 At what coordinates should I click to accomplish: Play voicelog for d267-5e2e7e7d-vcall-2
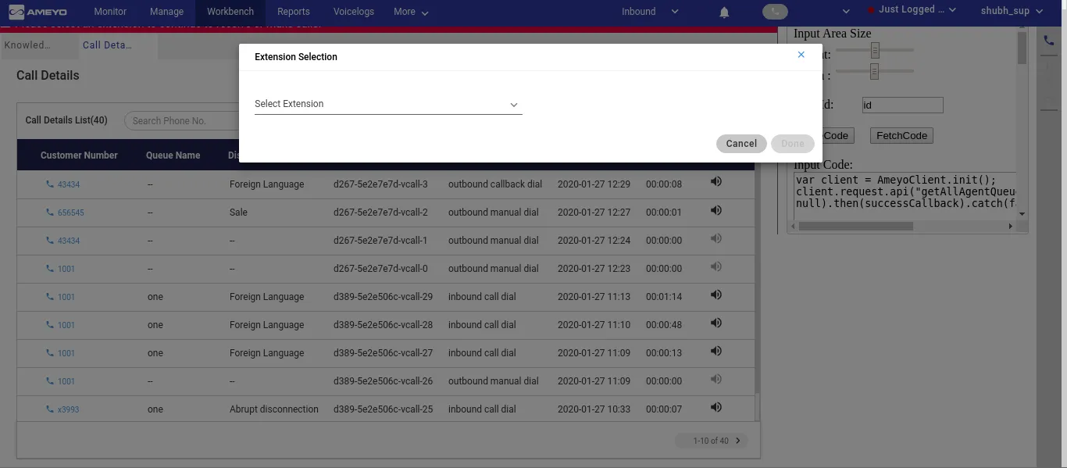pos(715,209)
